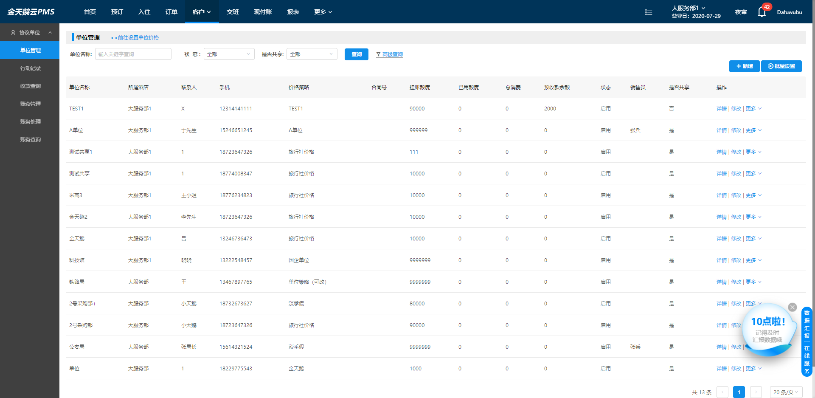This screenshot has width=815, height=398.
Task: Click the 新增 plus button
Action: pyautogui.click(x=744, y=66)
